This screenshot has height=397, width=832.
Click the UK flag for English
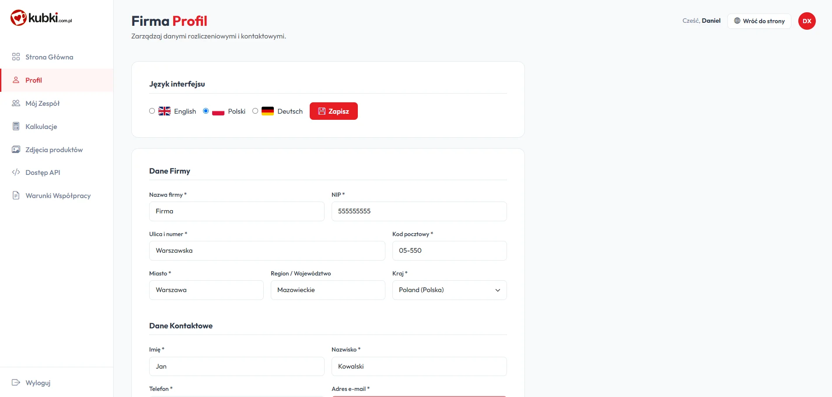[x=164, y=111]
